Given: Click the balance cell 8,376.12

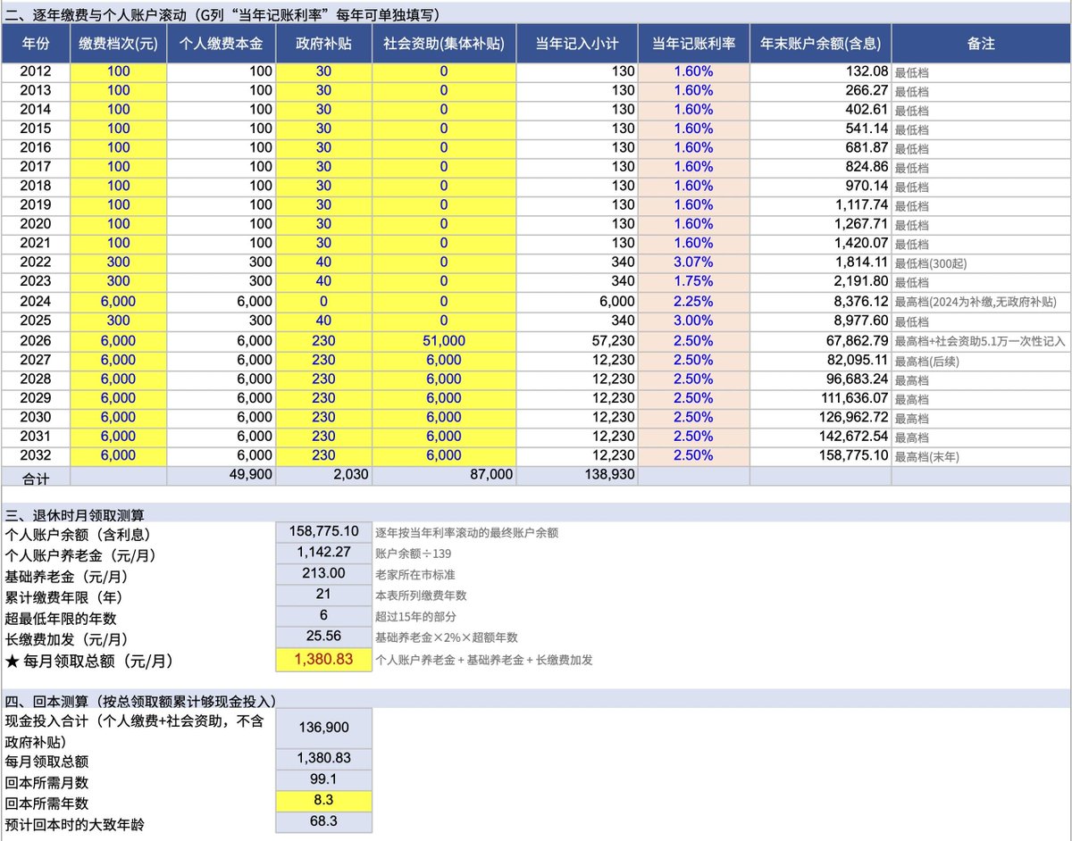Looking at the screenshot, I should click(820, 301).
